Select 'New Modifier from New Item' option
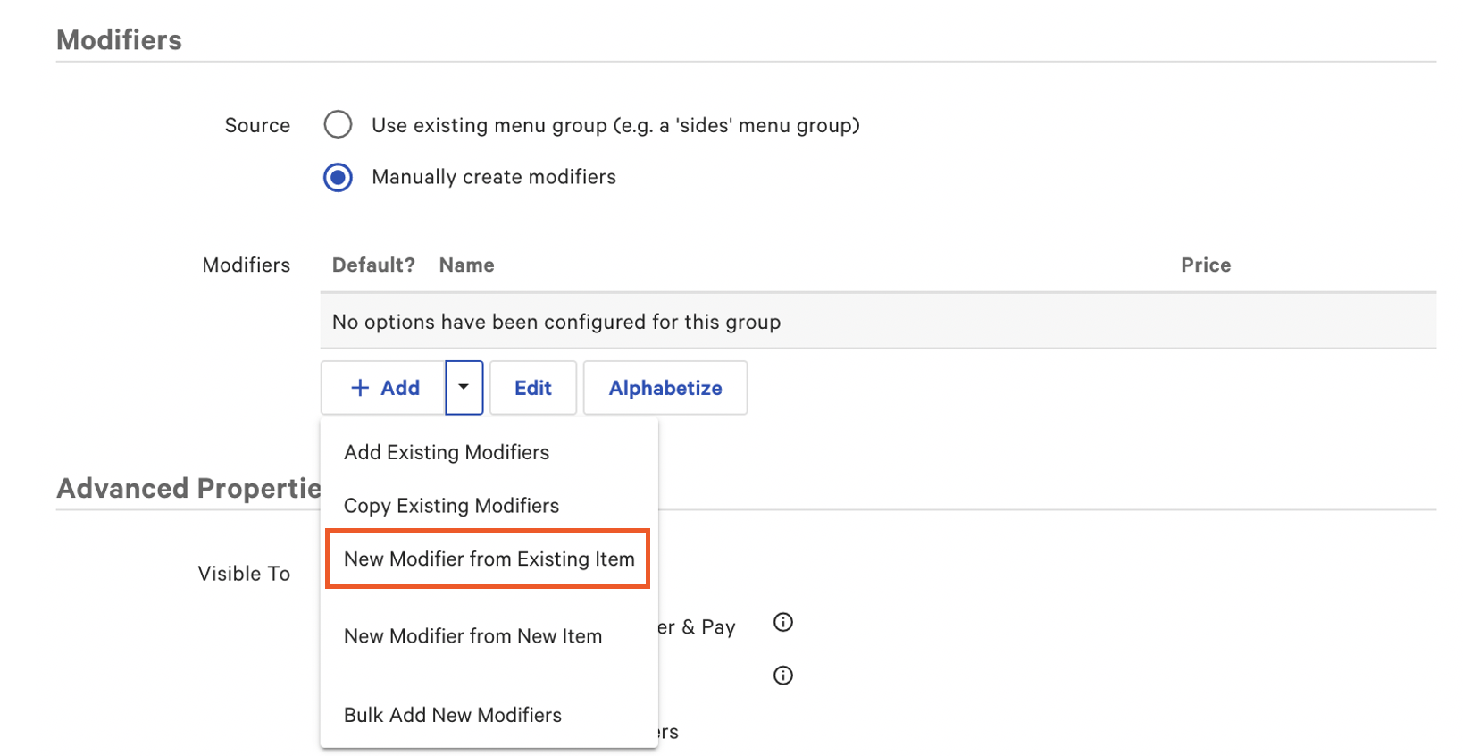 coord(472,636)
